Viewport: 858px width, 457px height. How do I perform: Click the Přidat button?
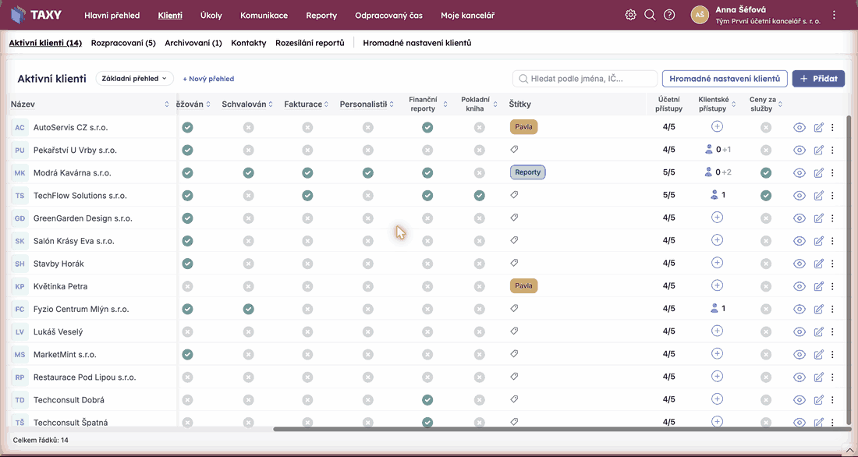[x=818, y=79]
